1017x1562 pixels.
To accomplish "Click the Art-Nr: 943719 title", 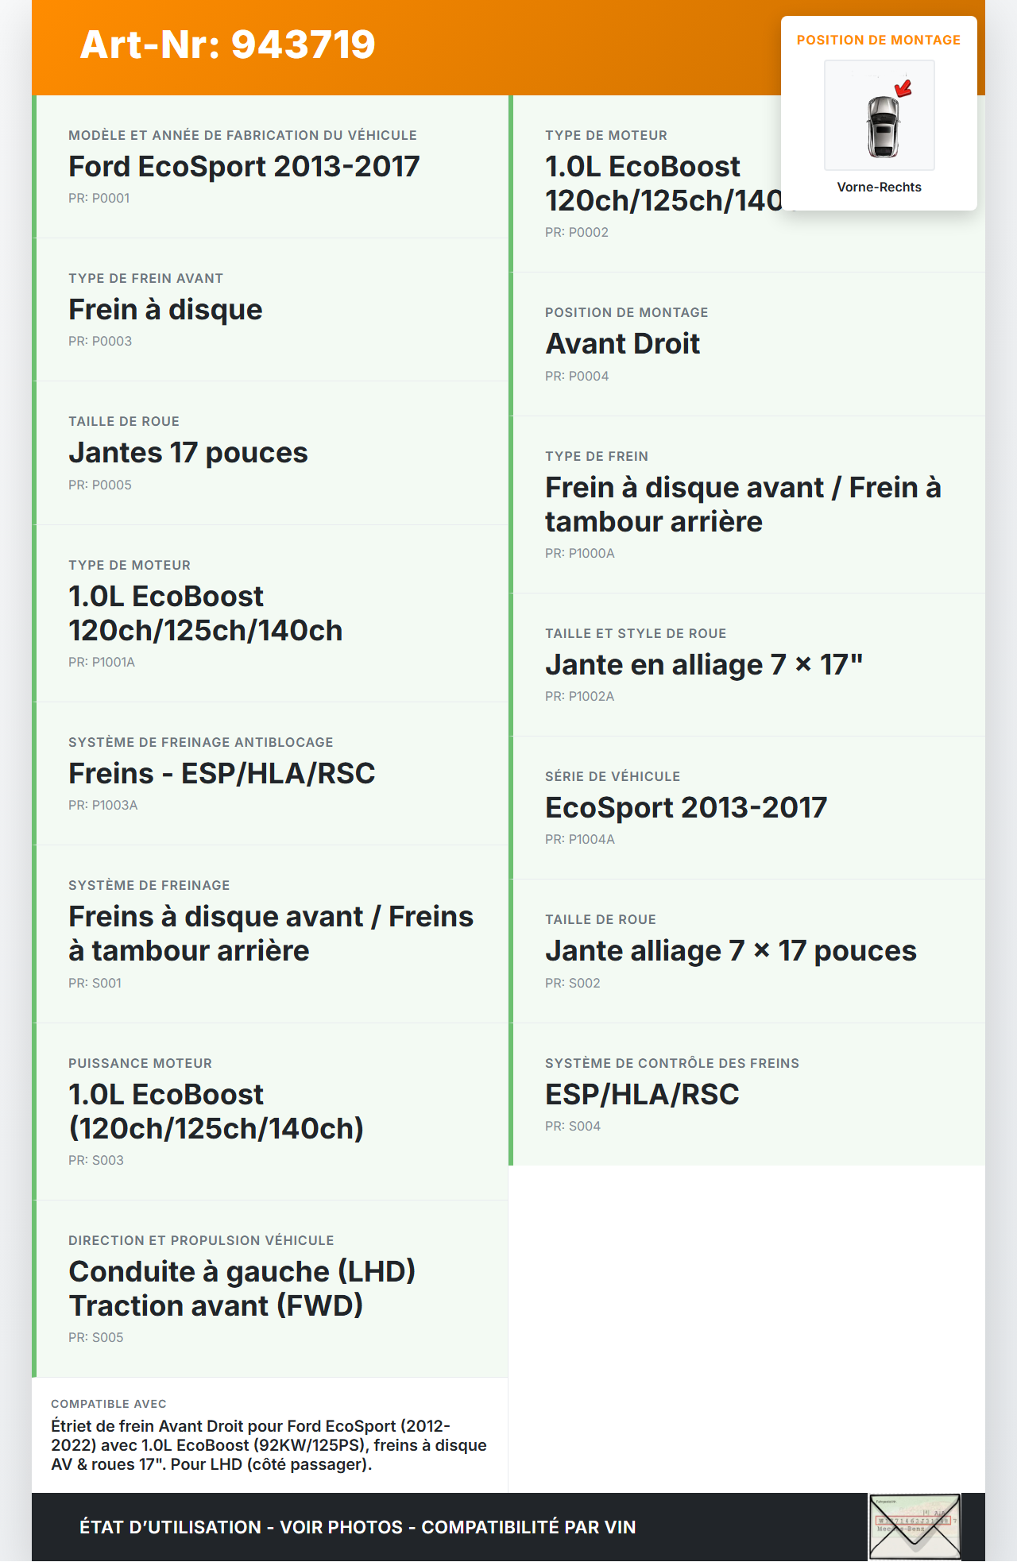I will click(x=227, y=44).
